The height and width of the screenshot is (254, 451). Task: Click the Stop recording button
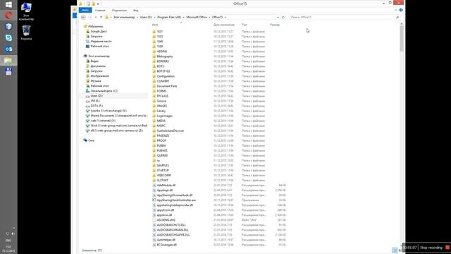pos(431,248)
